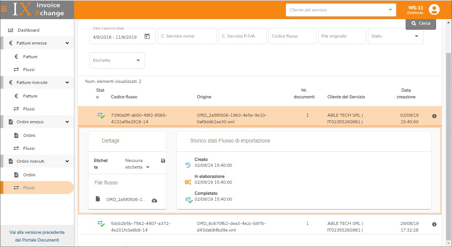Click status icon of flow 5dcb2b5b

[101, 223]
